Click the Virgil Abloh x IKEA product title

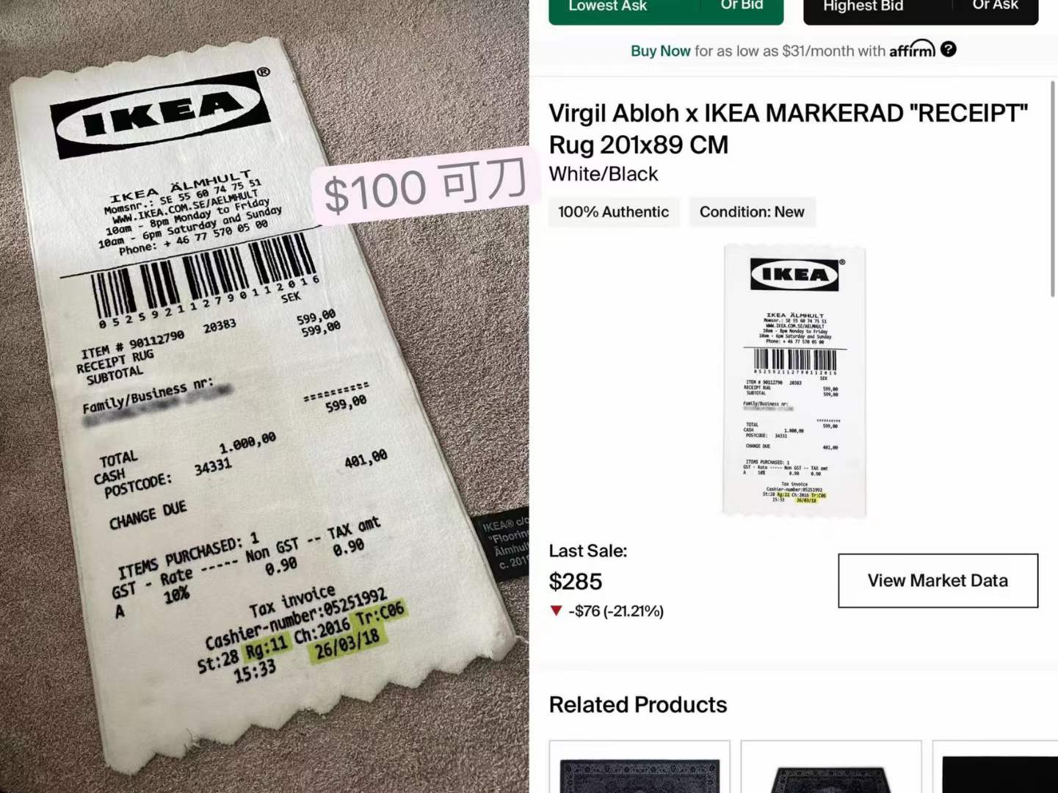789,128
